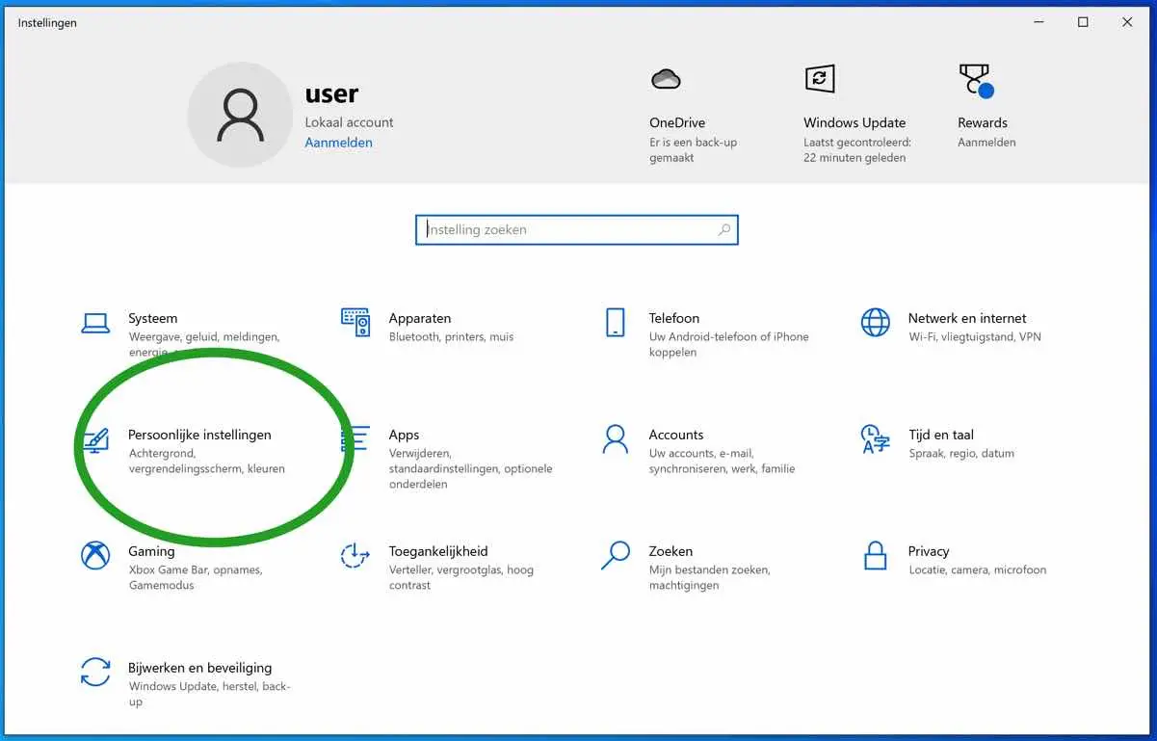This screenshot has width=1157, height=741.
Task: Click the Rewards medal icon
Action: click(x=976, y=81)
